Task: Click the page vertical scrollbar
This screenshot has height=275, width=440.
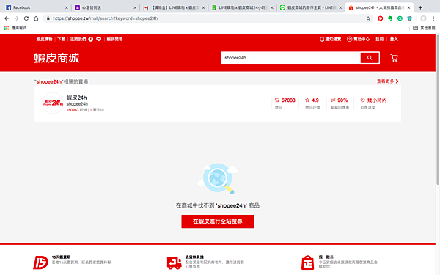Action: [x=438, y=109]
